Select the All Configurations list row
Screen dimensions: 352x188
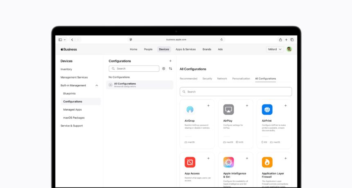tap(140, 85)
